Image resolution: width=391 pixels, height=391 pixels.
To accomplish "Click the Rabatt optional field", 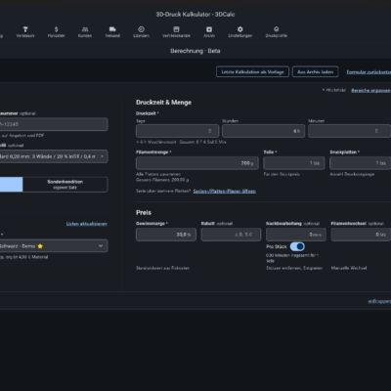I will click(231, 235).
